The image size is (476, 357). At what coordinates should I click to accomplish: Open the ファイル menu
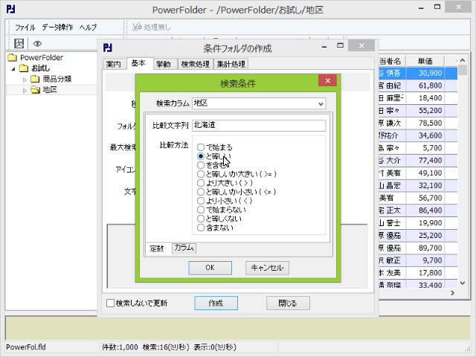(25, 28)
